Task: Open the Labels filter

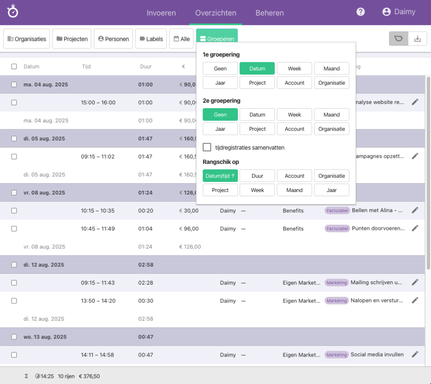Action: click(x=151, y=38)
